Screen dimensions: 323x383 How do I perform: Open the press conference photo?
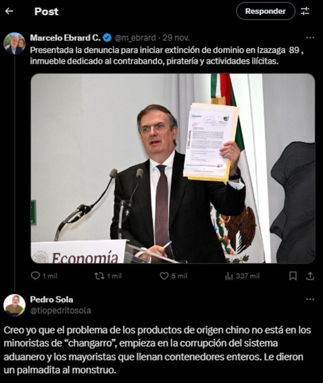(173, 168)
